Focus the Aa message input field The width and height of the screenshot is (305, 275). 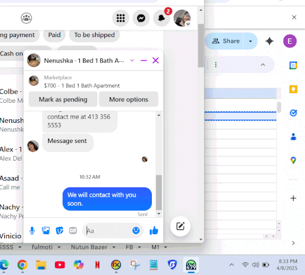(109, 231)
